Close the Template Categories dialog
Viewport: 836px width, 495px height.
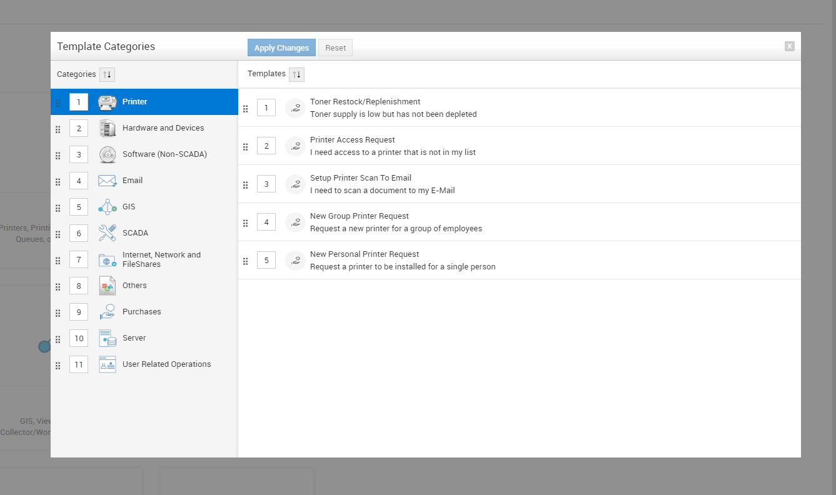(790, 46)
